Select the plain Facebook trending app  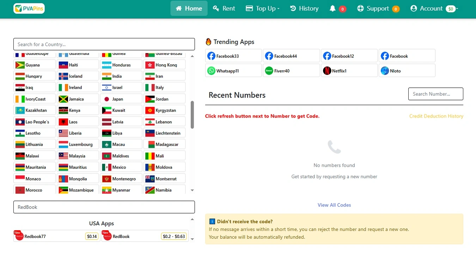click(407, 56)
